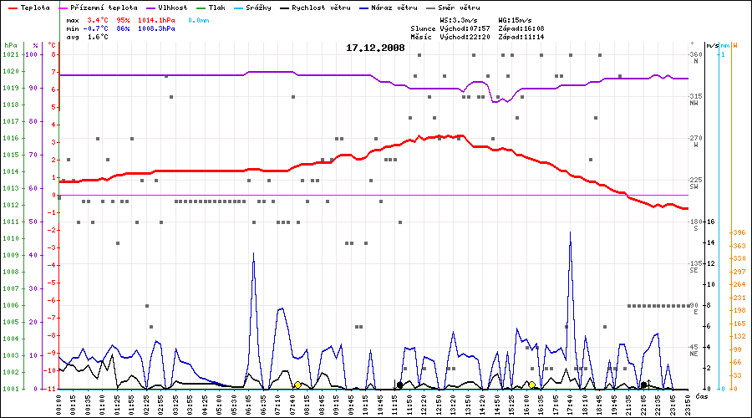Toggle the Tlak series in legend

(x=216, y=7)
